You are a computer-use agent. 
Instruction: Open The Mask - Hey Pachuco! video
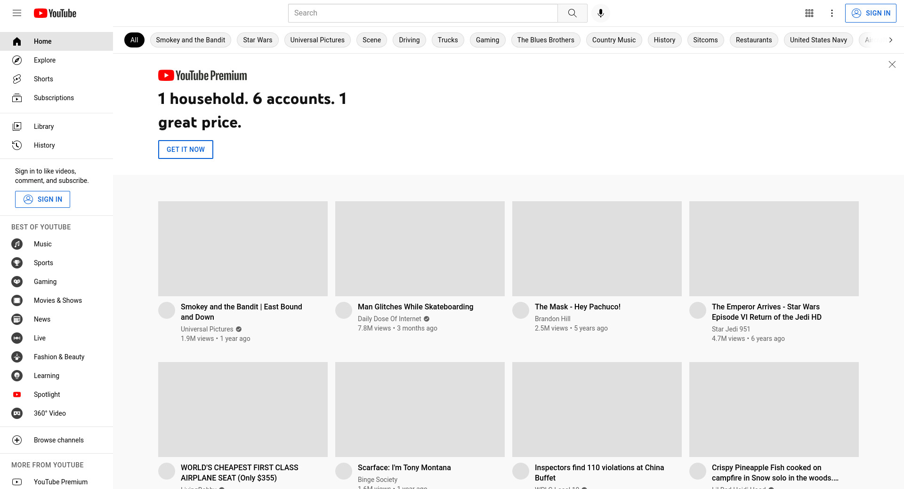coord(578,307)
